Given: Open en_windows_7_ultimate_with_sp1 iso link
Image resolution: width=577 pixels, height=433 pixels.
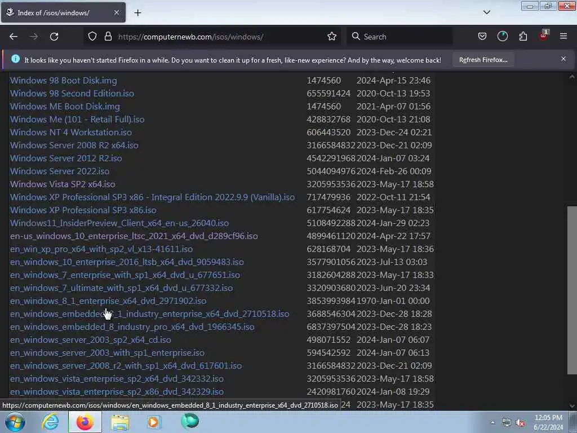Looking at the screenshot, I should 122,288.
